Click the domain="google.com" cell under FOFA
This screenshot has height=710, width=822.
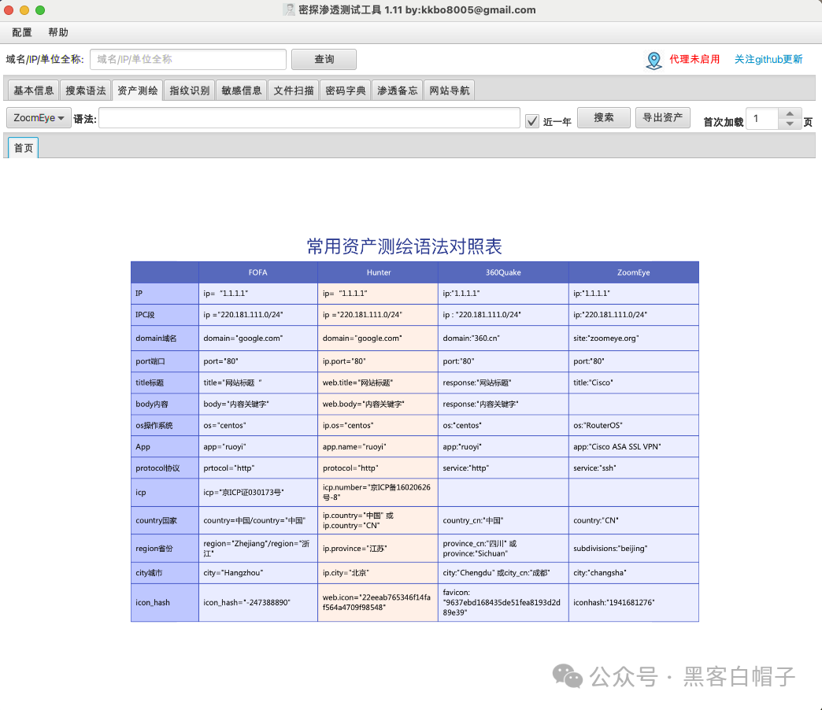258,338
